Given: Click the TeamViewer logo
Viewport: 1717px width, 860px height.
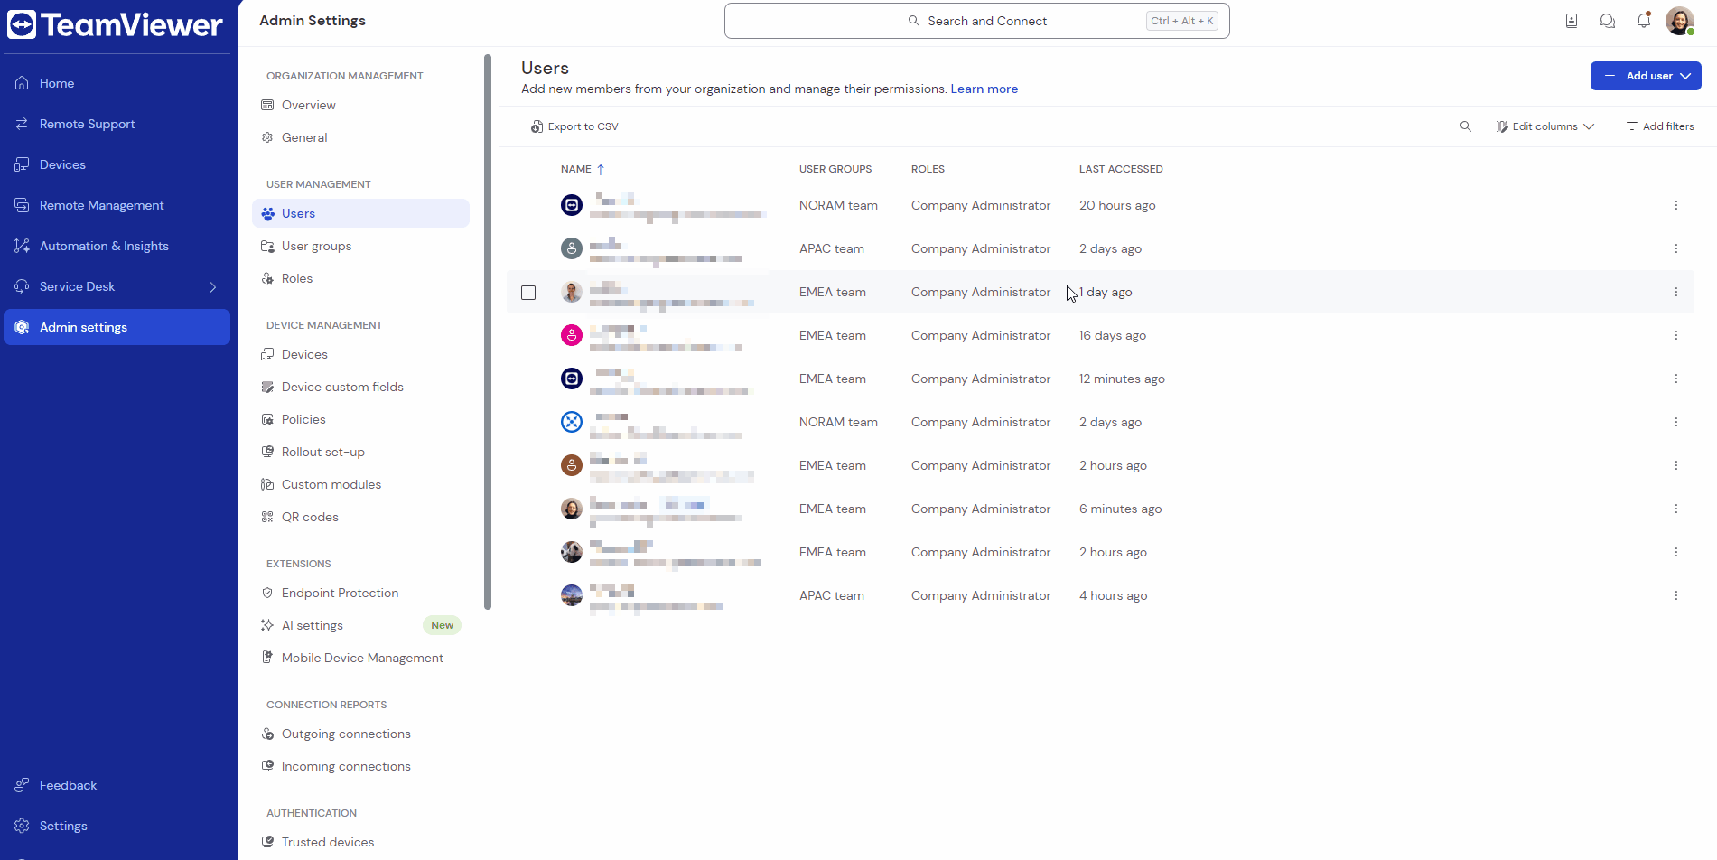Looking at the screenshot, I should pyautogui.click(x=115, y=24).
